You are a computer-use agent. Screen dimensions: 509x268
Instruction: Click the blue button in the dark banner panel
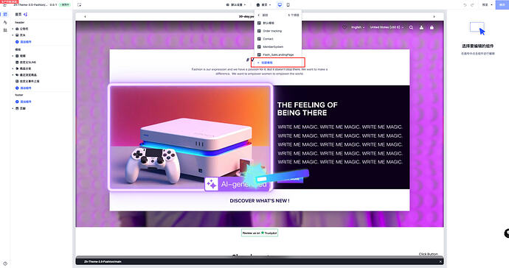290,179
